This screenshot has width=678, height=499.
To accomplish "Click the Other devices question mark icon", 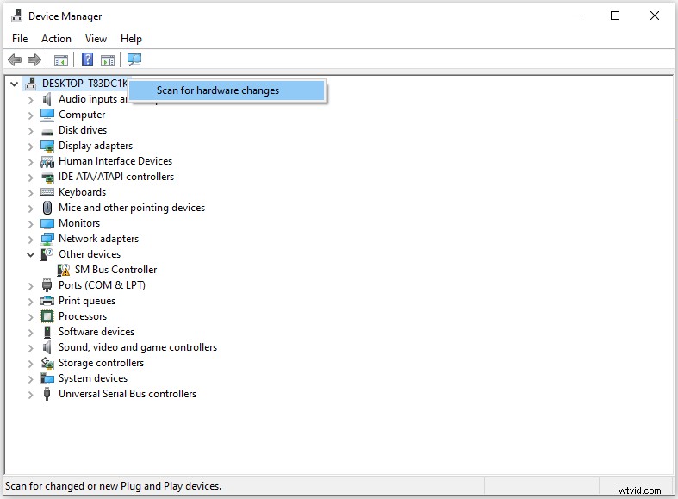I will (x=47, y=254).
